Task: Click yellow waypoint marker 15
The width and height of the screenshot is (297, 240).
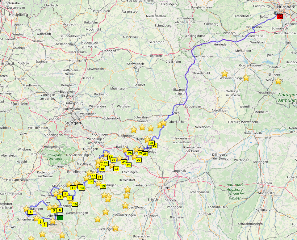Action: click(103, 186)
